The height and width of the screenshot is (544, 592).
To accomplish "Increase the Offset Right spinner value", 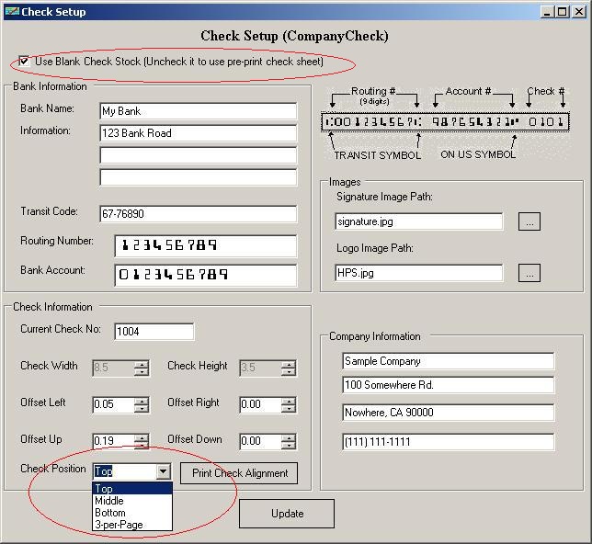I will (288, 401).
